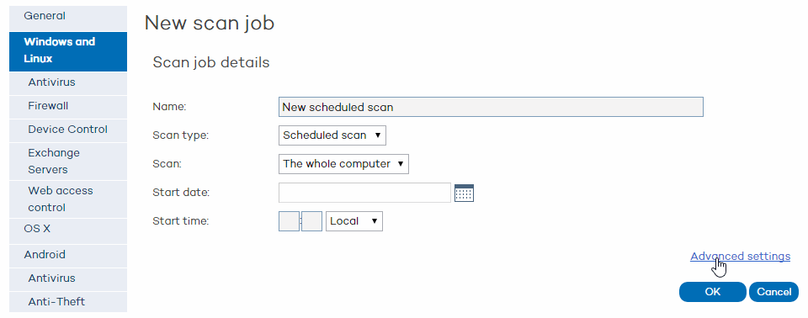Open the Firewall settings
Screen dimensions: 808x318
[x=68, y=106]
